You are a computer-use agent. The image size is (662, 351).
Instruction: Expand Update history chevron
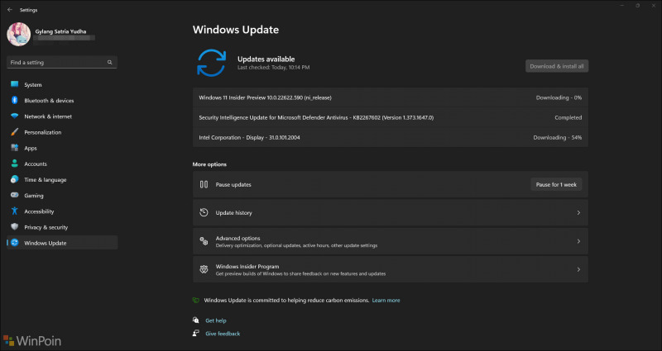click(578, 213)
